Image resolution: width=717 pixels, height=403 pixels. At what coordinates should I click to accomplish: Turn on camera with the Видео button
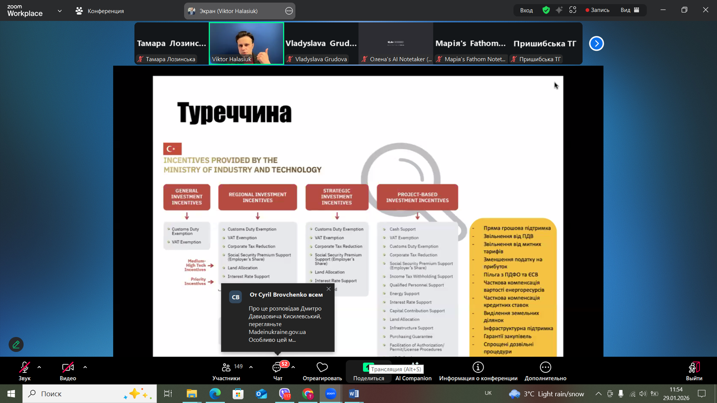point(68,371)
